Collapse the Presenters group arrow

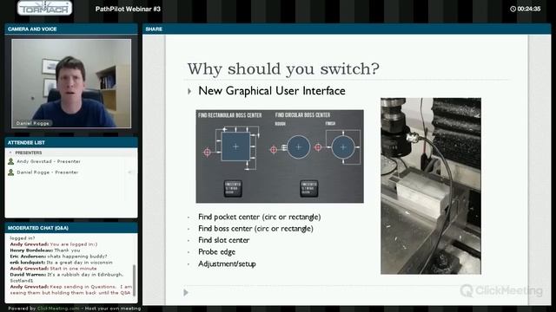tap(10, 153)
